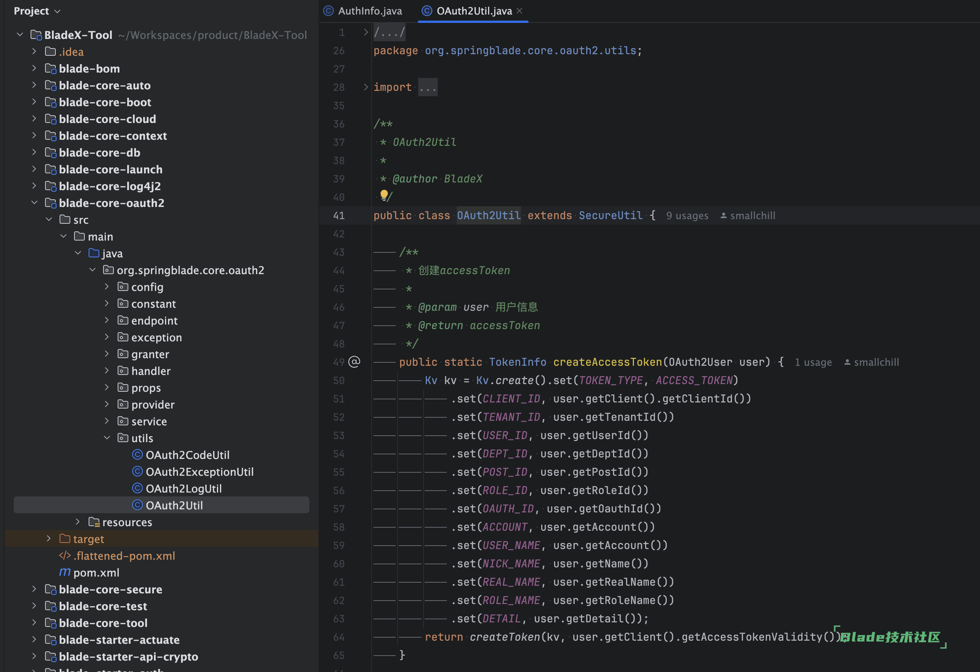Click the OAuth2CodeUtil class icon
980x672 pixels.
[x=137, y=454]
